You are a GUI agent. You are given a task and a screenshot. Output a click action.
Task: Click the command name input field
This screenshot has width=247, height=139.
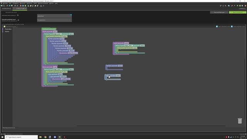pos(54,16)
